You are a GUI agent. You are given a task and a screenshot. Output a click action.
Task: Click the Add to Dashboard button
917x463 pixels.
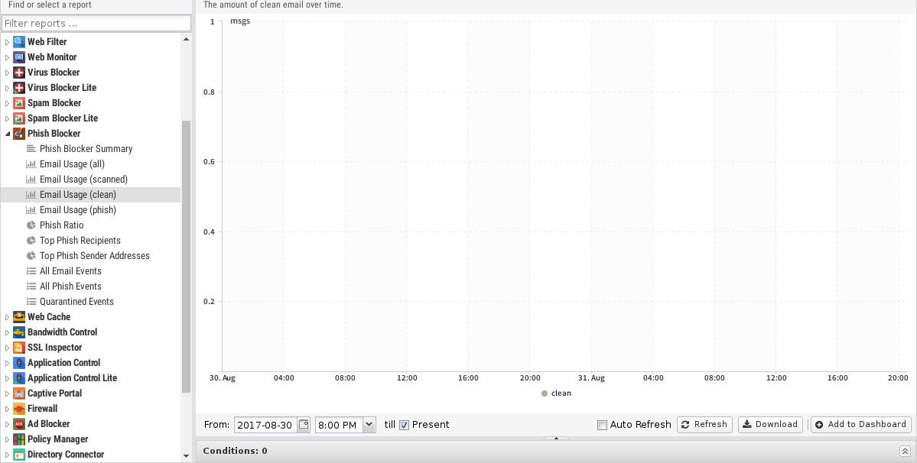pos(861,425)
